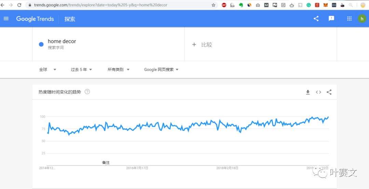Screen dimensions: 369x189
Task: Open the 全球 region dropdown
Action: 47,69
